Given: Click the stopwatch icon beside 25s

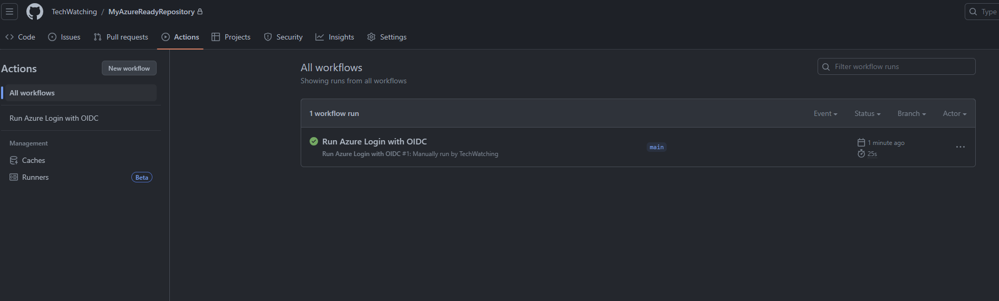Looking at the screenshot, I should 861,153.
